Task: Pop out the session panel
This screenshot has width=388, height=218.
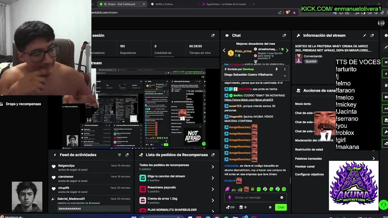Action: [x=213, y=35]
